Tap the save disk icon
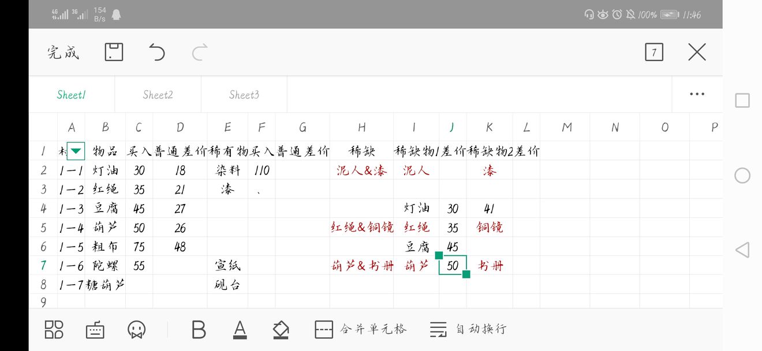This screenshot has width=762, height=351. point(114,52)
